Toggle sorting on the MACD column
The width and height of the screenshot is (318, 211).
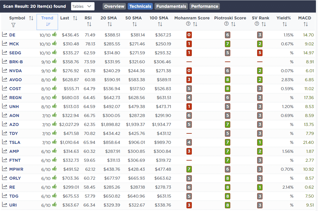pos(305,24)
